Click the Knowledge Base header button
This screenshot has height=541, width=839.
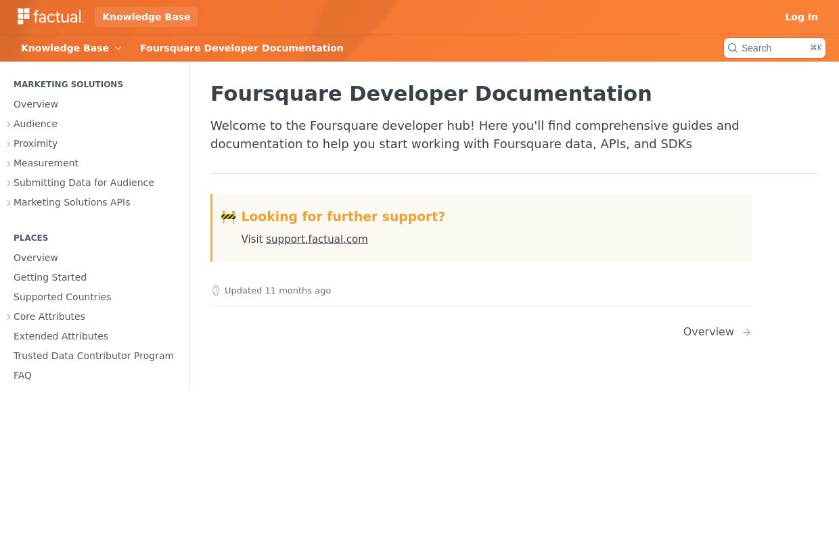(146, 17)
